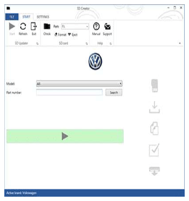The height and width of the screenshot is (201, 189).
Task: Click into the Part number field
Action: 69,93
